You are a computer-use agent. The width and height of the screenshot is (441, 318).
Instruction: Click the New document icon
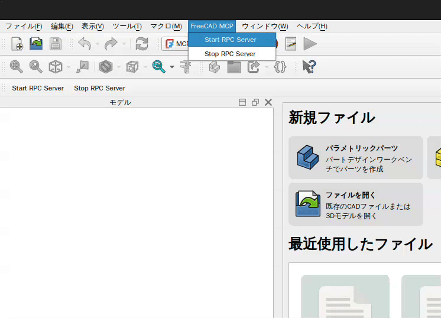[x=17, y=44]
